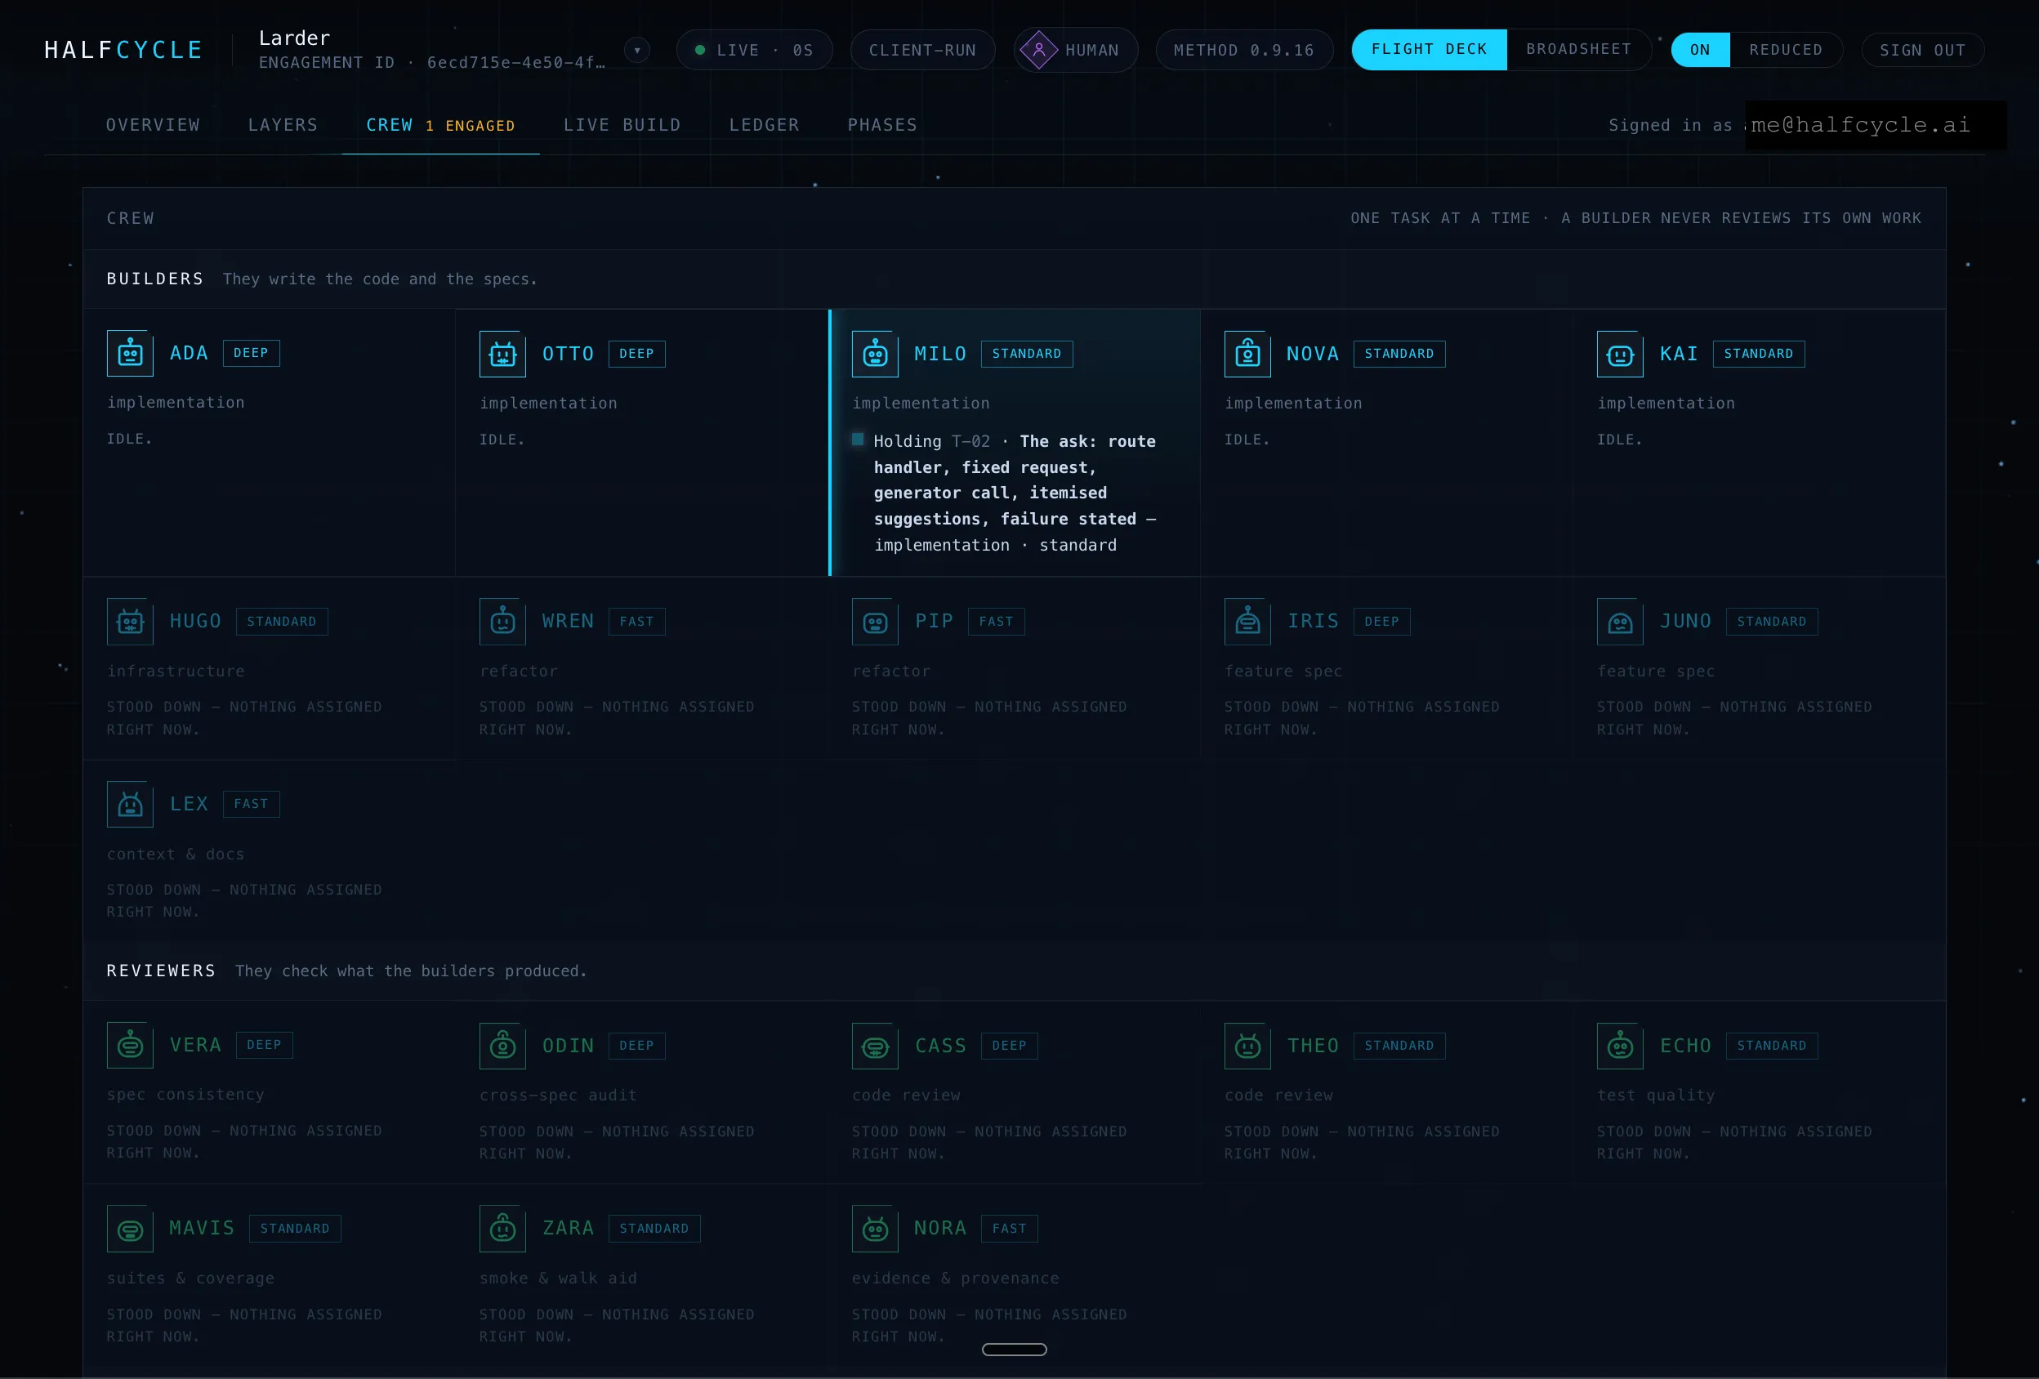
Task: Click MAVIS's green reviewer avatar icon
Action: pyautogui.click(x=130, y=1229)
